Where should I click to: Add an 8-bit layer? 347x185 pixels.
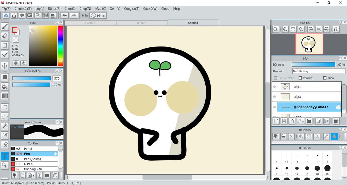[x=284, y=121]
